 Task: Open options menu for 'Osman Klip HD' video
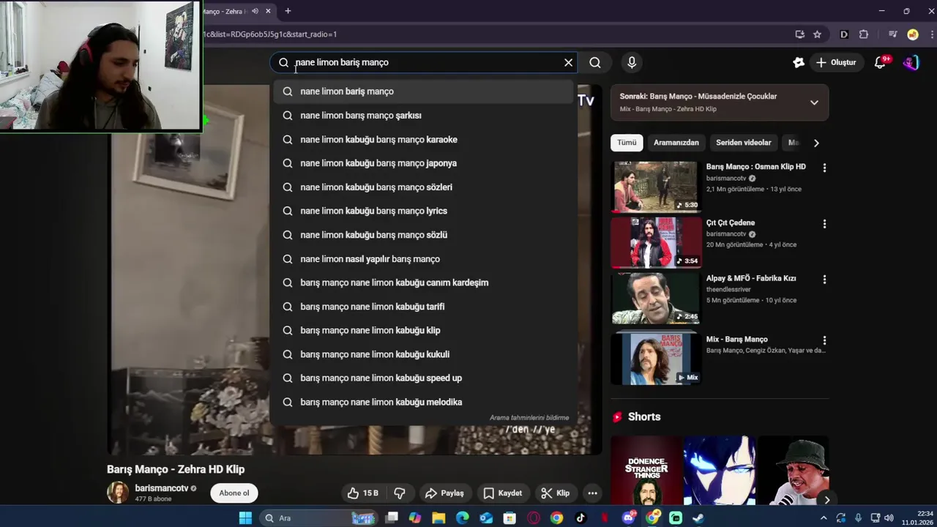824,168
